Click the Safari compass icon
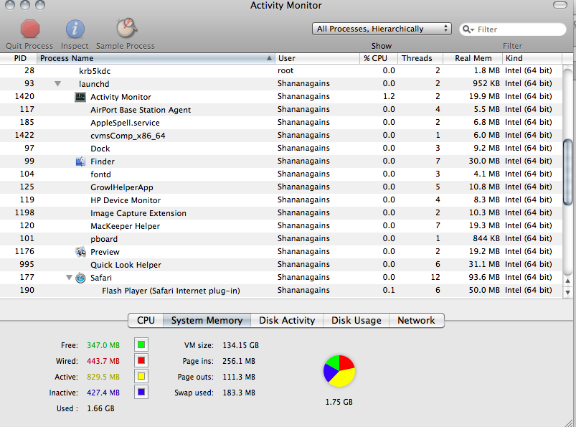Viewport: 576px width, 427px height. tap(80, 278)
